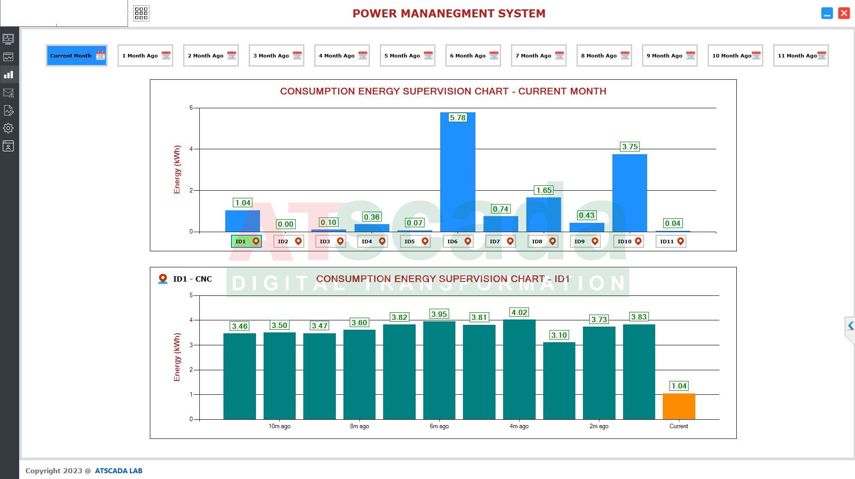
Task: Select the bar chart sidebar icon
Action: (8, 75)
